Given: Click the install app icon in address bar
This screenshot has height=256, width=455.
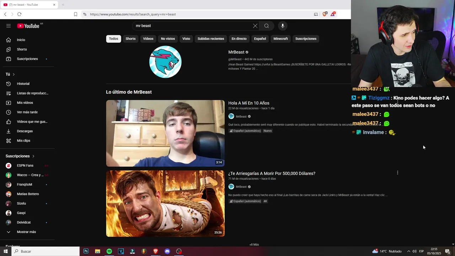Looking at the screenshot, I should pyautogui.click(x=316, y=14).
